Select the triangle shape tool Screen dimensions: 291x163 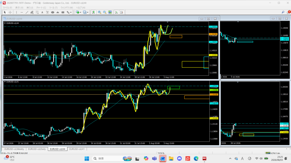(58, 12)
